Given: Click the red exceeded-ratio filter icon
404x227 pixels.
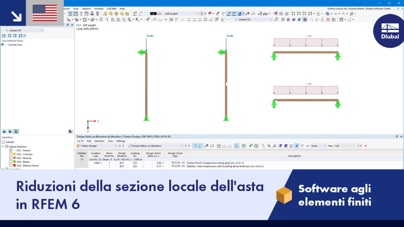Looking at the screenshot, I should pyautogui.click(x=366, y=146).
